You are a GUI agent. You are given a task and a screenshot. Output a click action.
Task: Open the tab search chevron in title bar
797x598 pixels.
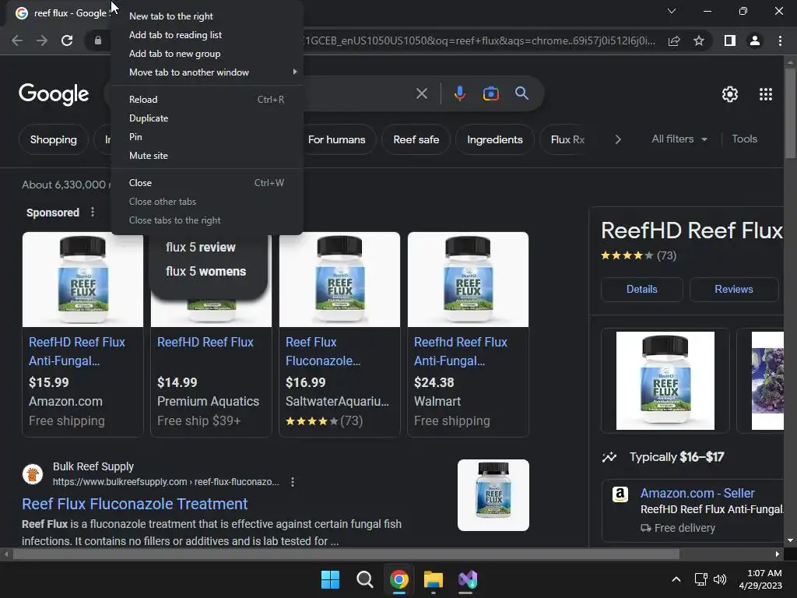[672, 11]
